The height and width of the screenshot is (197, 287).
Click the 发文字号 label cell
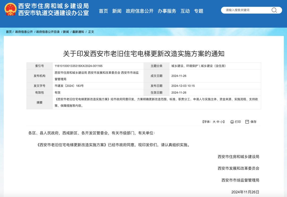(x=40, y=86)
